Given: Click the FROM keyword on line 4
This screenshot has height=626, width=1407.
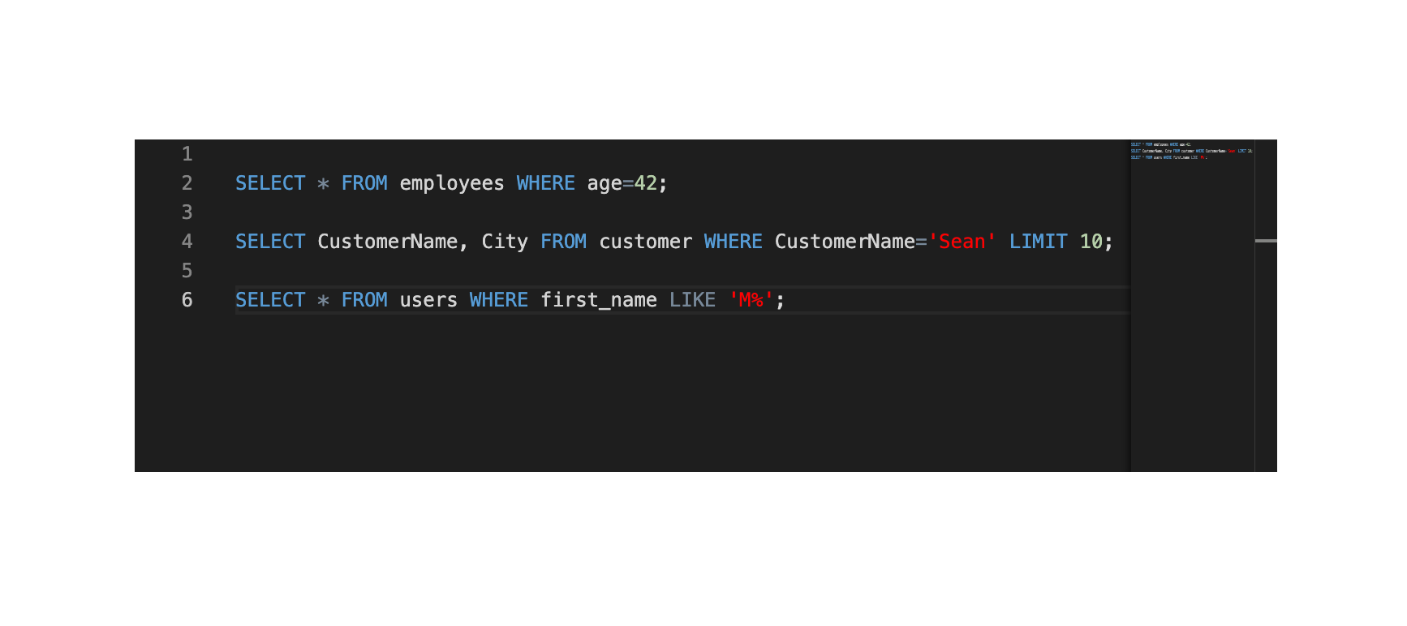Looking at the screenshot, I should [563, 242].
